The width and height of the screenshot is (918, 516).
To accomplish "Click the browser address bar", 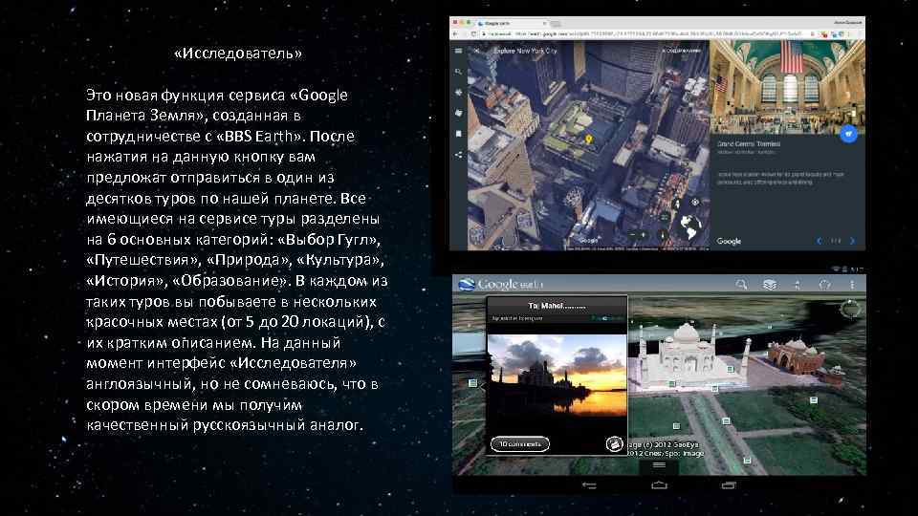I will (x=644, y=34).
